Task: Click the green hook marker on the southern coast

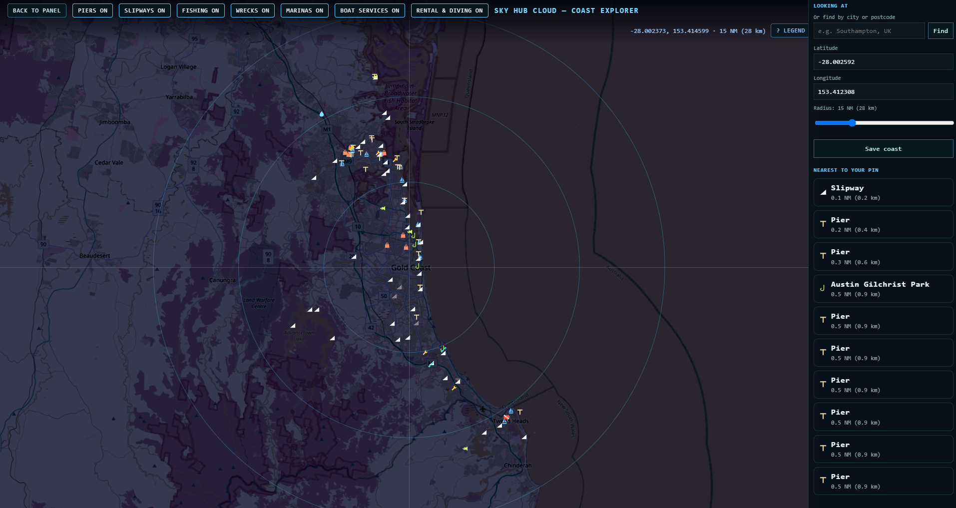Action: coord(443,348)
